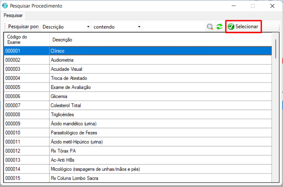
Task: Select the Troca de Atestado row
Action: click(160, 78)
